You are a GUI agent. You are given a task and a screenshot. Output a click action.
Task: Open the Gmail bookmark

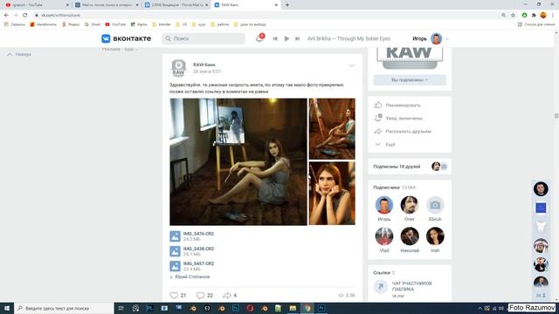93,24
